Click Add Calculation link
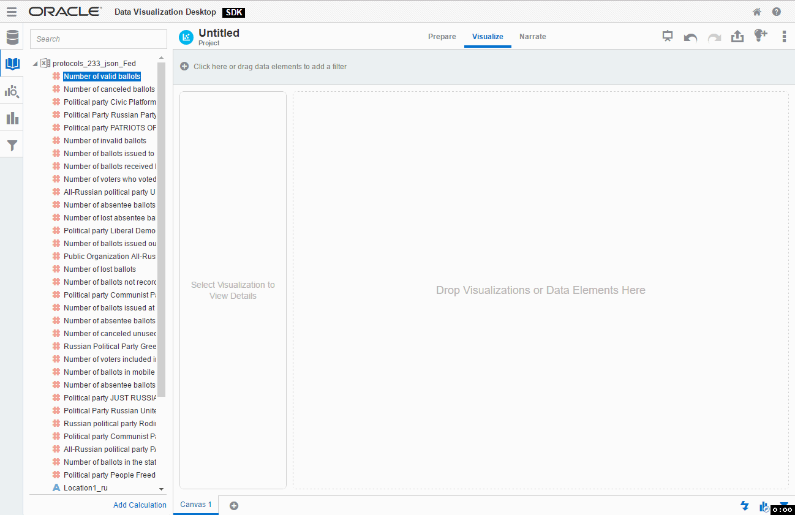795x515 pixels. 140,505
